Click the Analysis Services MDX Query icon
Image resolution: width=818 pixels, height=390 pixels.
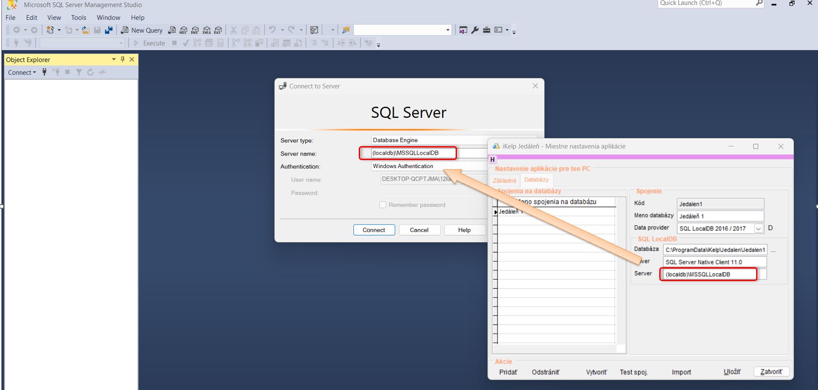tap(184, 30)
